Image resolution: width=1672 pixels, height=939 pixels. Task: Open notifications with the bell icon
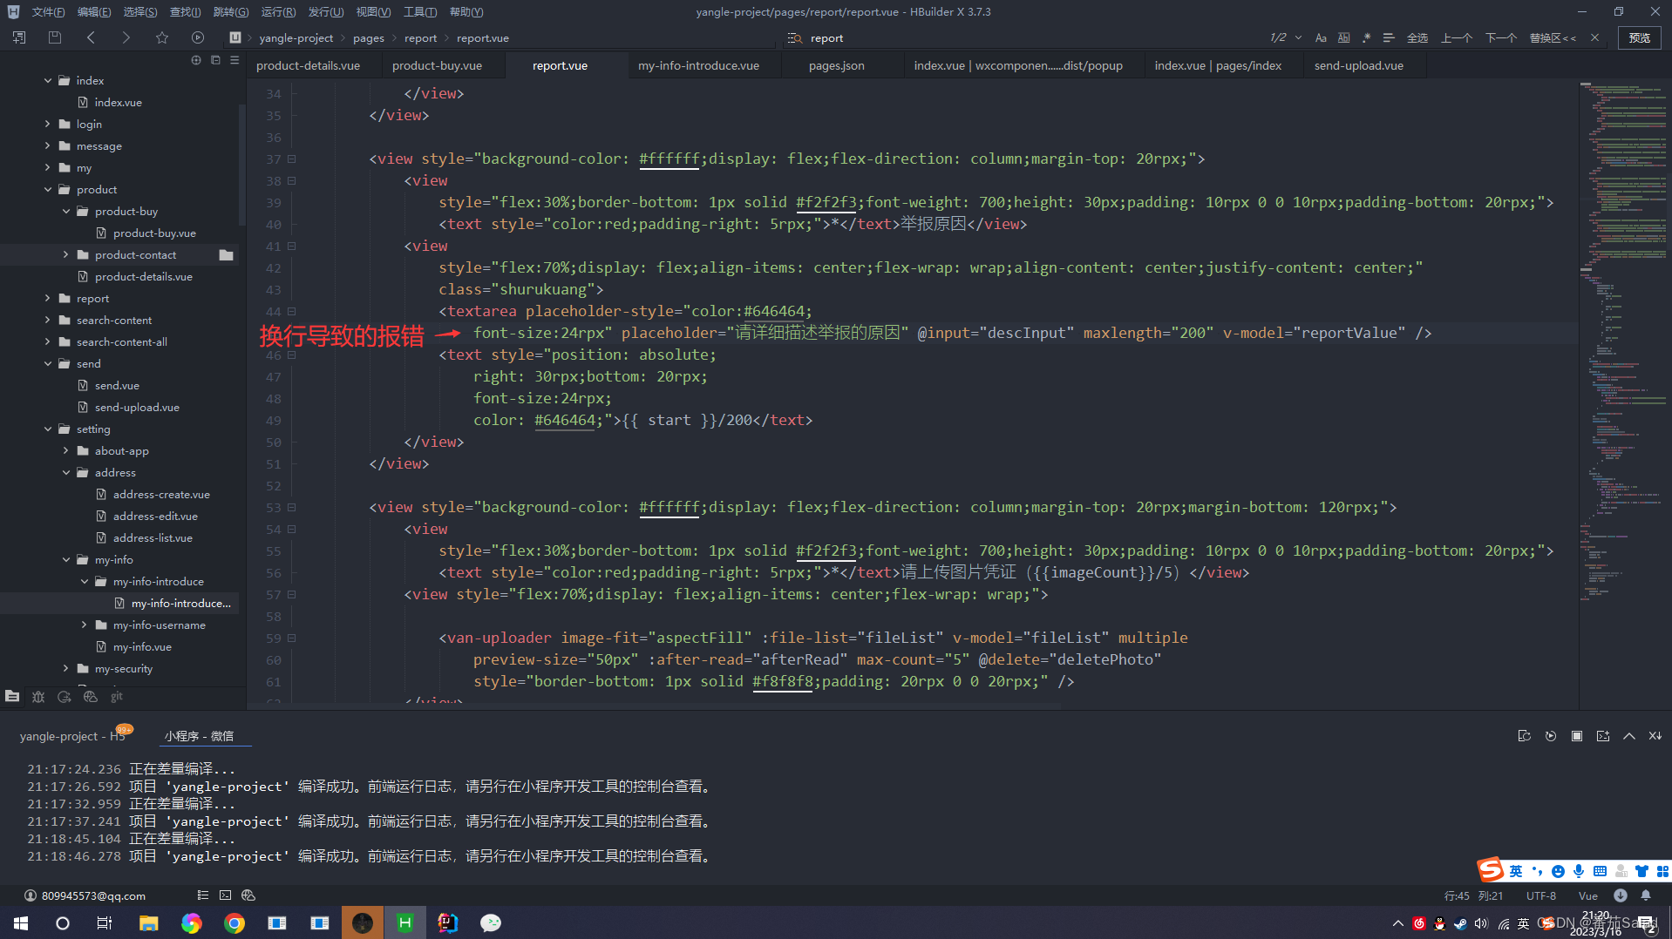pos(1646,895)
